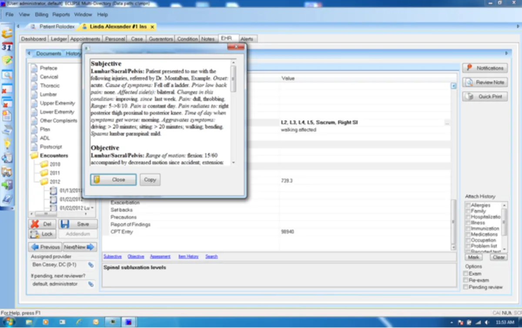Image resolution: width=522 pixels, height=328 pixels.
Task: Switch to the Alerts tab
Action: click(x=247, y=39)
